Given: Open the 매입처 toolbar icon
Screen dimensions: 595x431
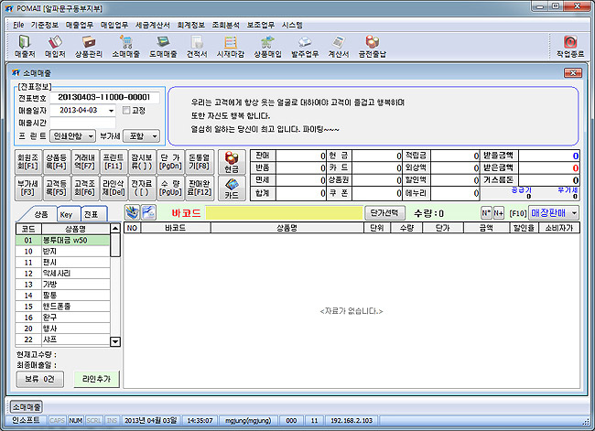Looking at the screenshot, I should [55, 47].
